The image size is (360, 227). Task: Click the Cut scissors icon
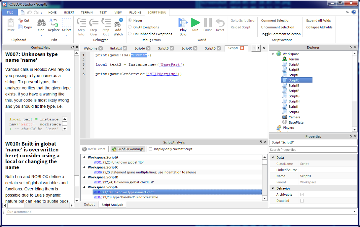tap(20, 20)
